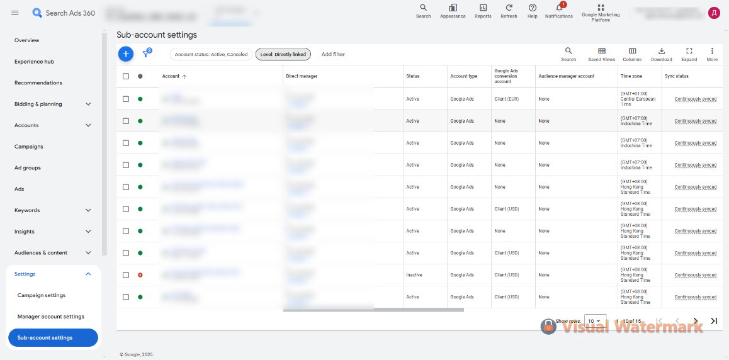This screenshot has height=360, width=729.
Task: Click the Level: Directly linked chip
Action: coord(283,54)
